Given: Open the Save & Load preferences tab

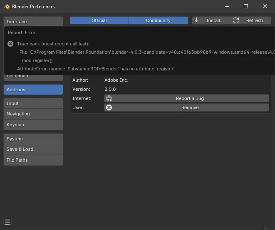Looking at the screenshot, I should coord(33,149).
